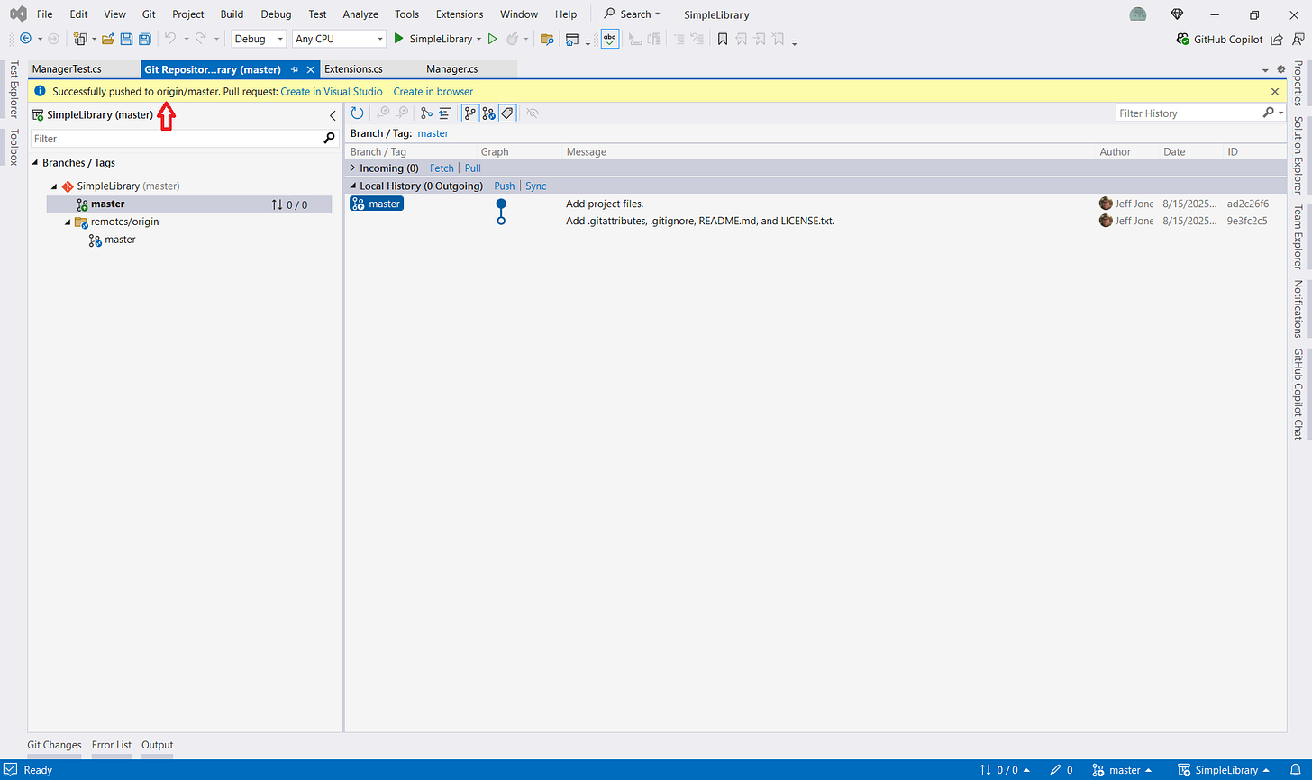Click the New Project toolbar icon
This screenshot has width=1312, height=780.
click(x=80, y=39)
